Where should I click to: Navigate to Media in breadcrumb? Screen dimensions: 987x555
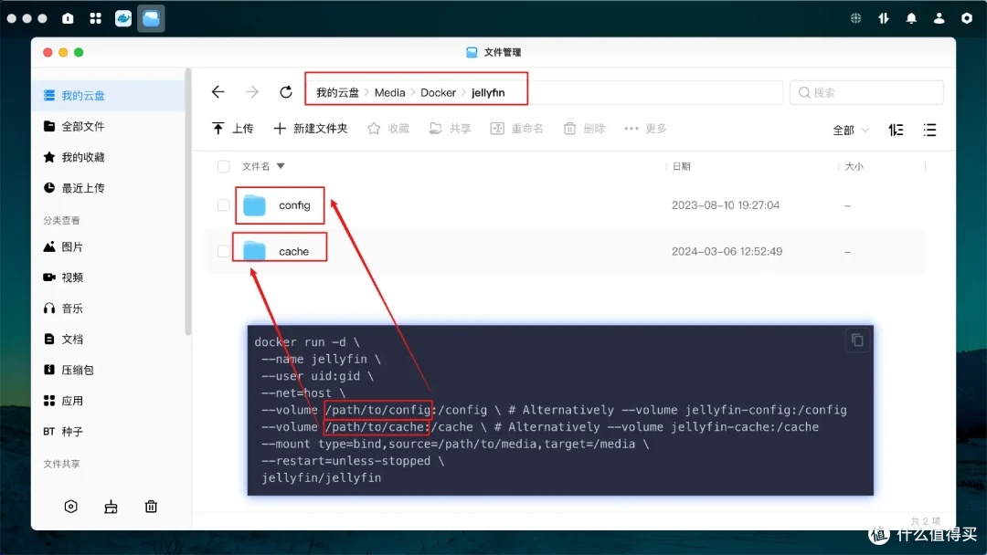[389, 92]
